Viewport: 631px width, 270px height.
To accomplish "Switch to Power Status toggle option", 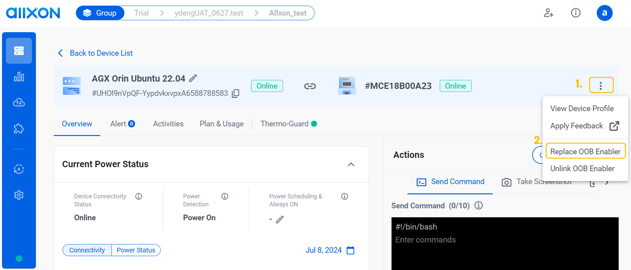I will pyautogui.click(x=136, y=250).
